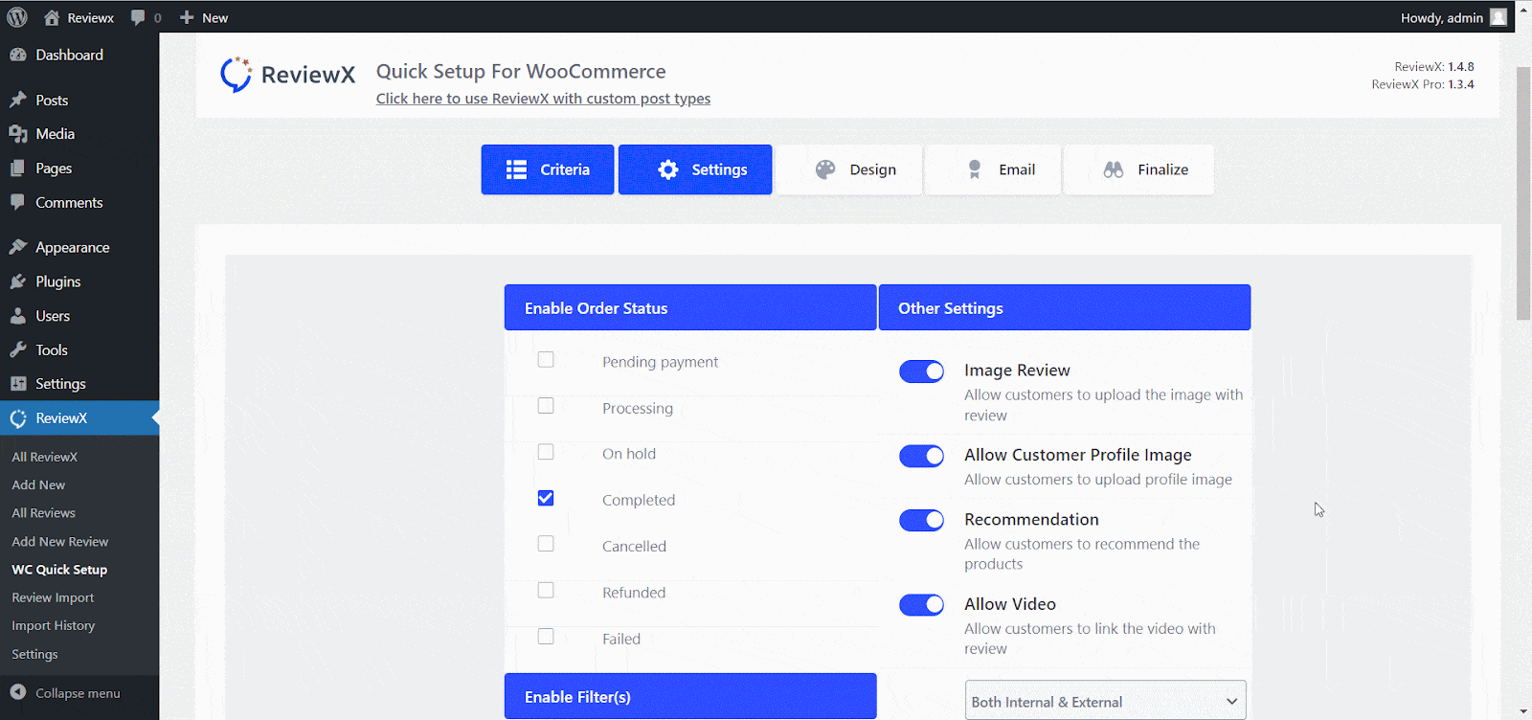Click the gear icon on Settings tab
The image size is (1532, 720).
(668, 169)
